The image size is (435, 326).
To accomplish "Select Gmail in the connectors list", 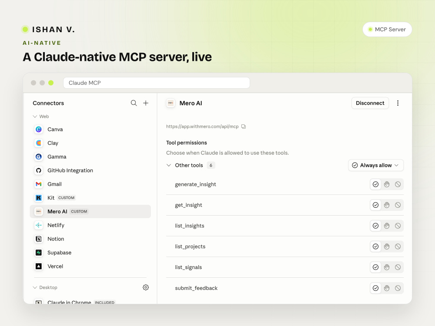I will click(x=90, y=184).
